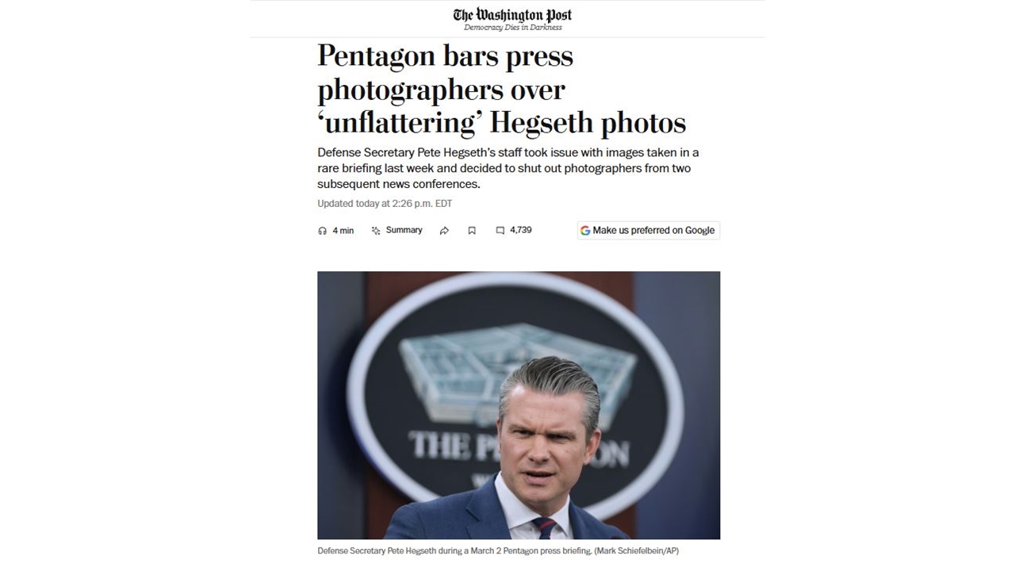The width and height of the screenshot is (1015, 571).
Task: Click the Updated today at 2:26 p.m. timestamp
Action: (385, 204)
